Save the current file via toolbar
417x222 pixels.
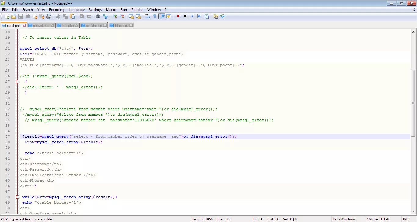point(21,16)
